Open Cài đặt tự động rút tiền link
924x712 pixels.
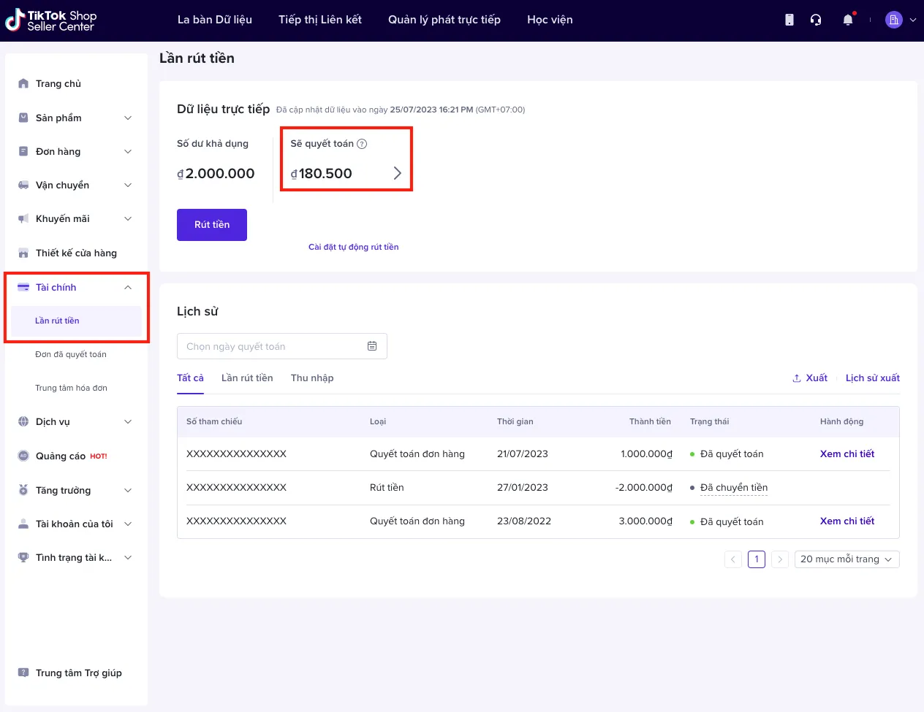point(354,247)
